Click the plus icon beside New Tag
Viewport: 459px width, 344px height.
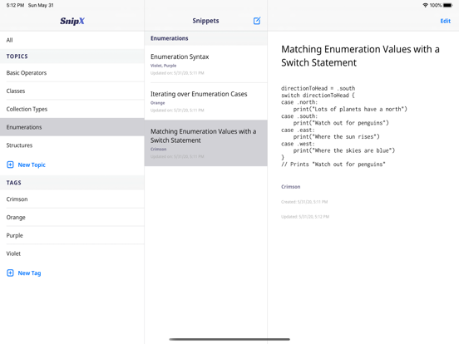pyautogui.click(x=10, y=273)
